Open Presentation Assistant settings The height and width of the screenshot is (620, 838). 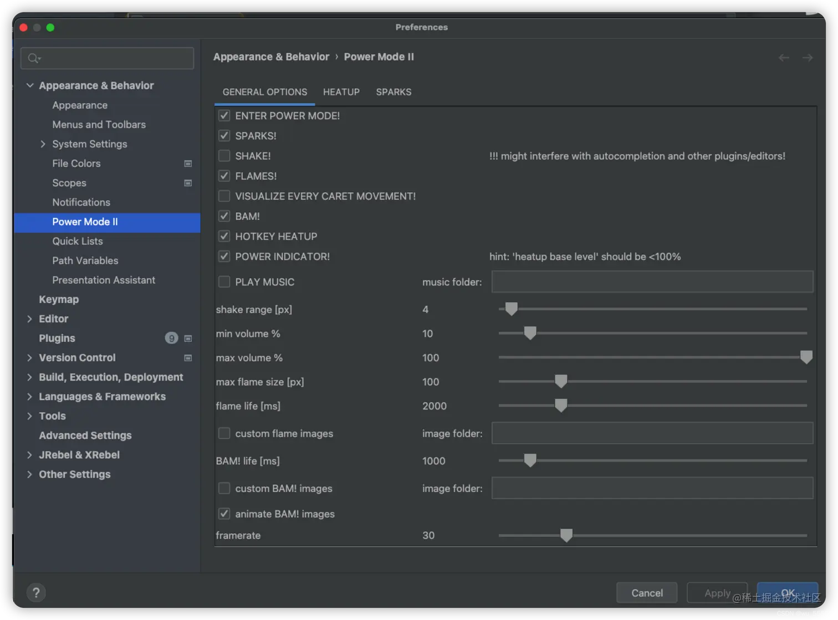pyautogui.click(x=104, y=280)
